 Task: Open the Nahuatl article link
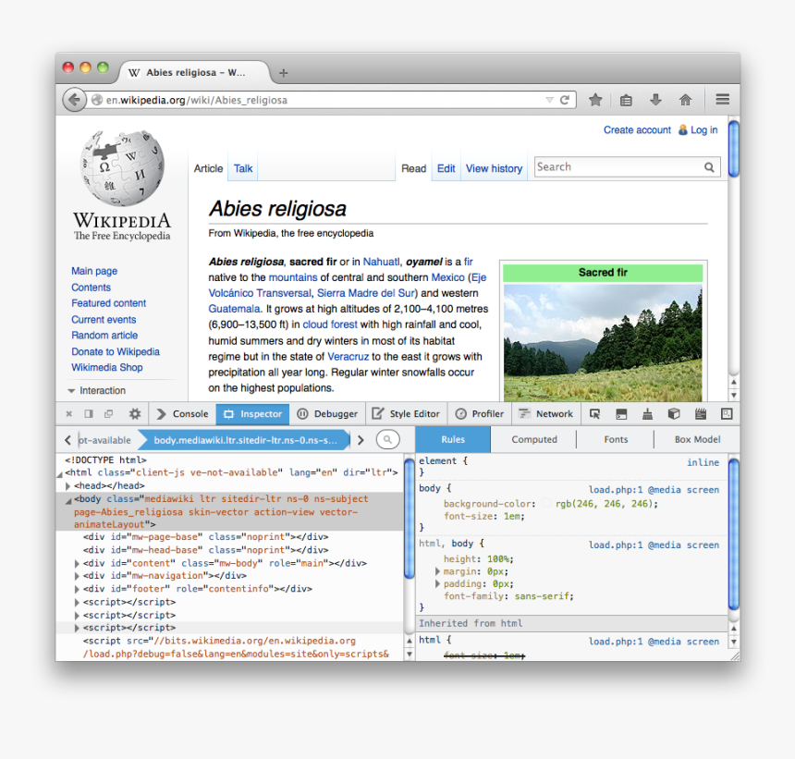[x=381, y=262]
